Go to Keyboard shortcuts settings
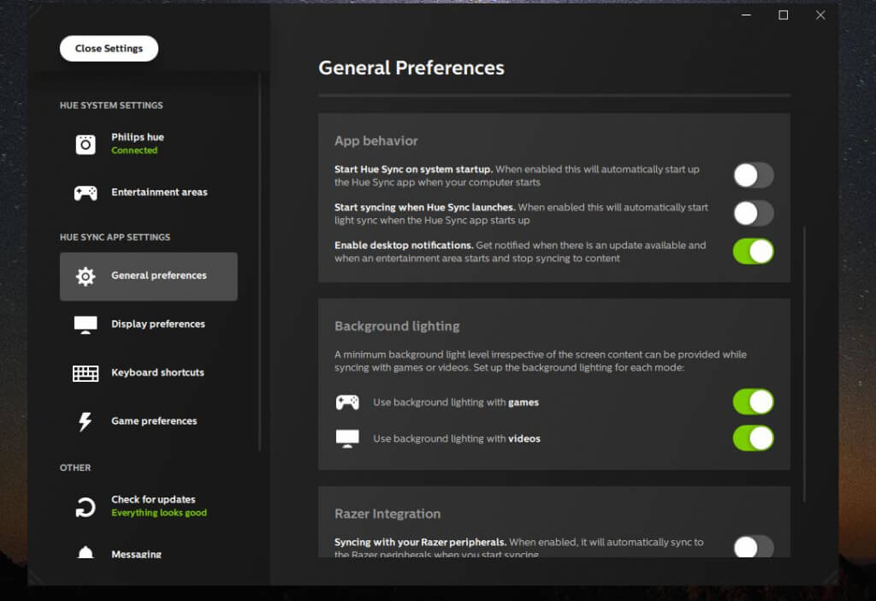Screen dimensions: 876x601 tap(157, 373)
